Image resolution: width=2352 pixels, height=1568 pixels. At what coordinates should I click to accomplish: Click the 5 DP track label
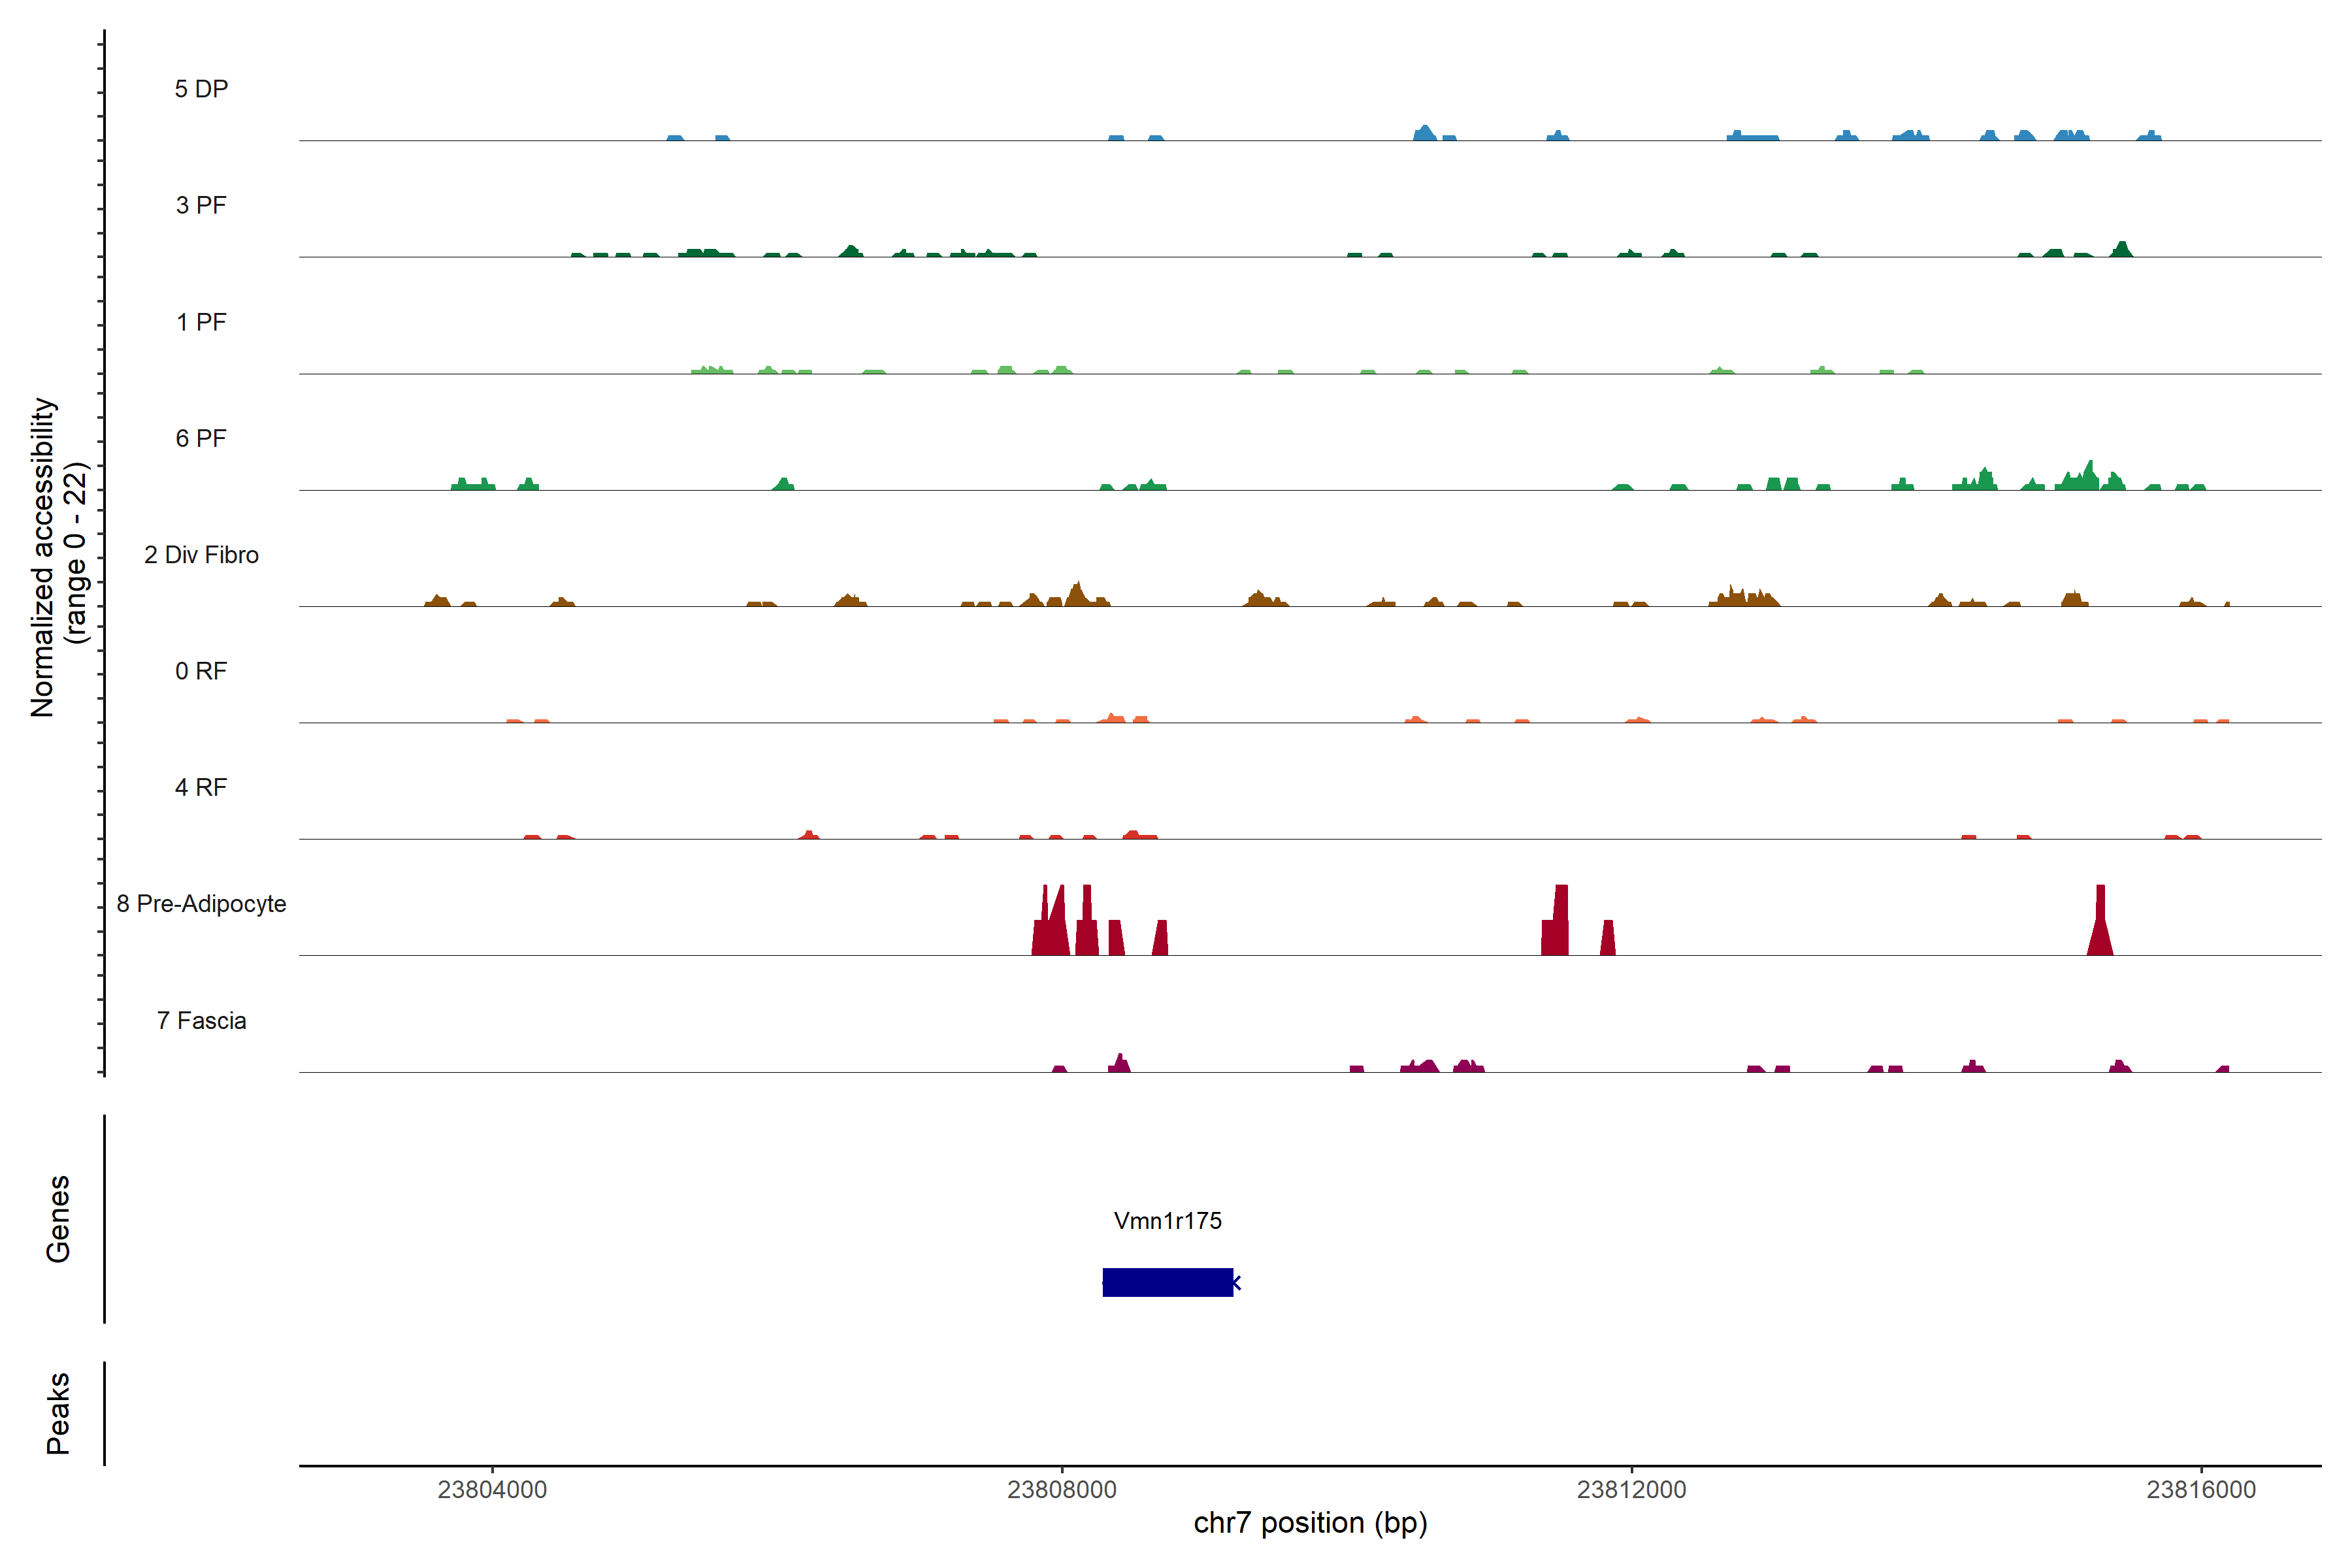[x=201, y=89]
